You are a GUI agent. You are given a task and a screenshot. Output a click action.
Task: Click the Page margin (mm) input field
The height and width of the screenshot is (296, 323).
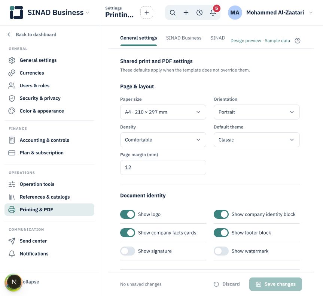[163, 167]
